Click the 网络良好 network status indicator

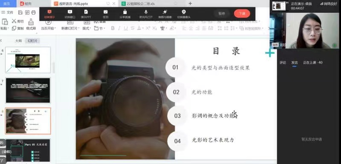coord(328,4)
